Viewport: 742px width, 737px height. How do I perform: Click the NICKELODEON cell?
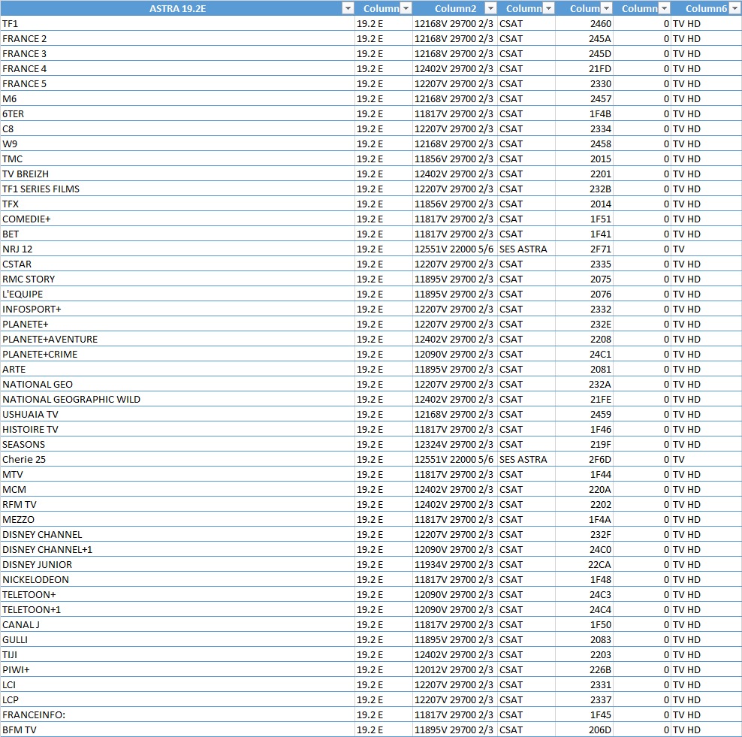click(177, 579)
